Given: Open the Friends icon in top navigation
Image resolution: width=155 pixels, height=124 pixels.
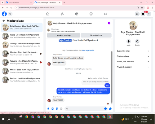Looking at the screenshot, I should tap(62, 14).
